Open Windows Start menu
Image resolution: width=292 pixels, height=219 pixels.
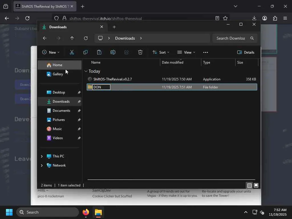pyautogui.click(x=9, y=212)
